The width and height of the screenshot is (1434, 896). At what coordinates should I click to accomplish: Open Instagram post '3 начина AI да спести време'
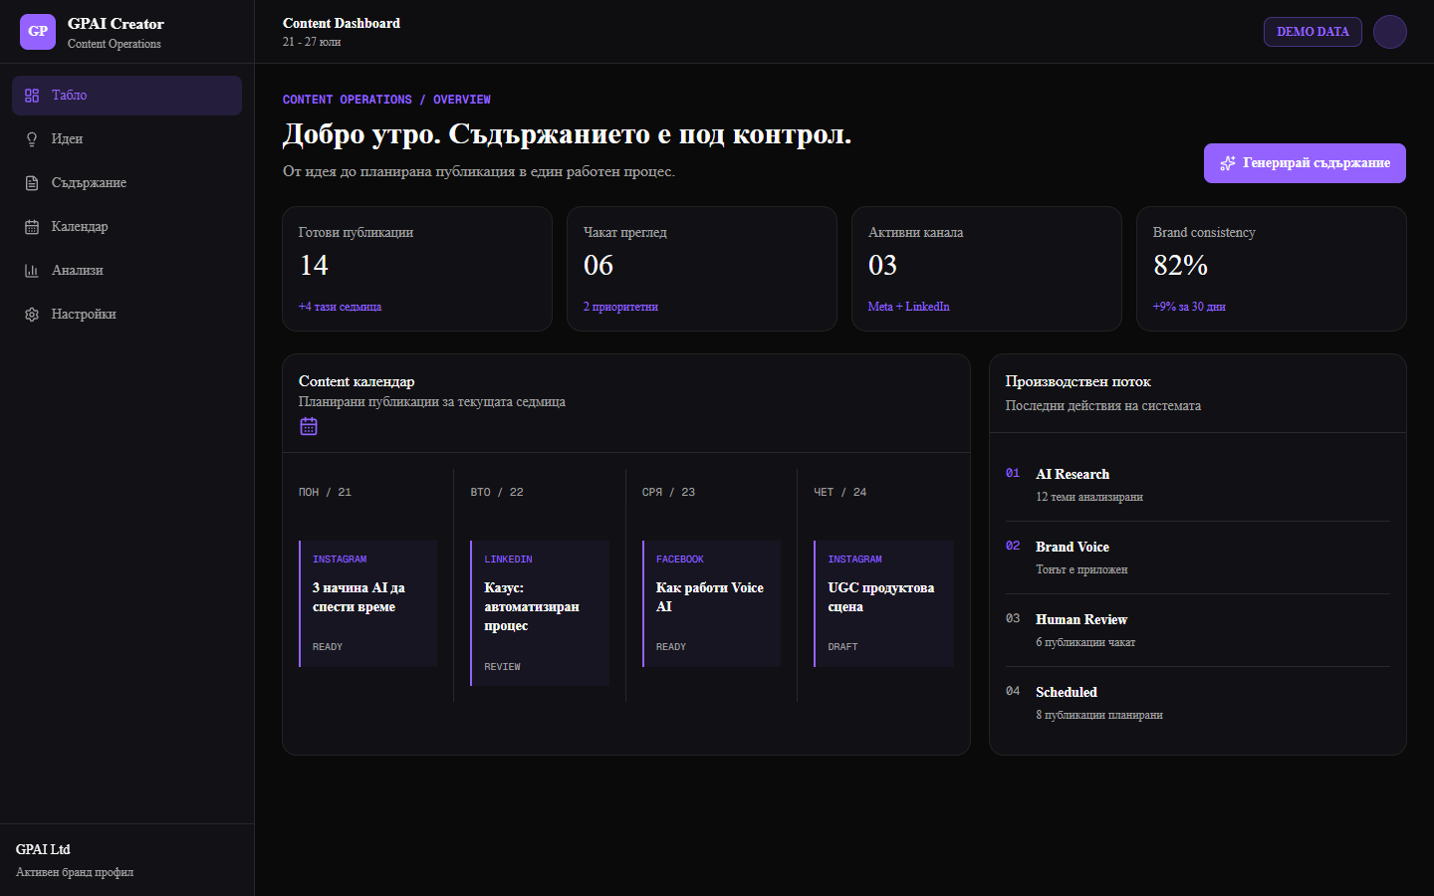click(368, 603)
